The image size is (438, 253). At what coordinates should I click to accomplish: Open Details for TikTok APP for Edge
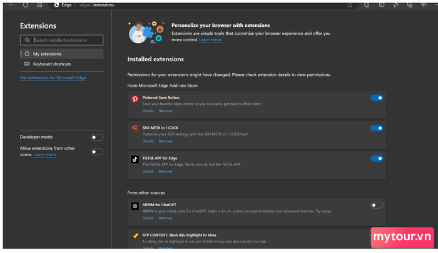tap(148, 171)
